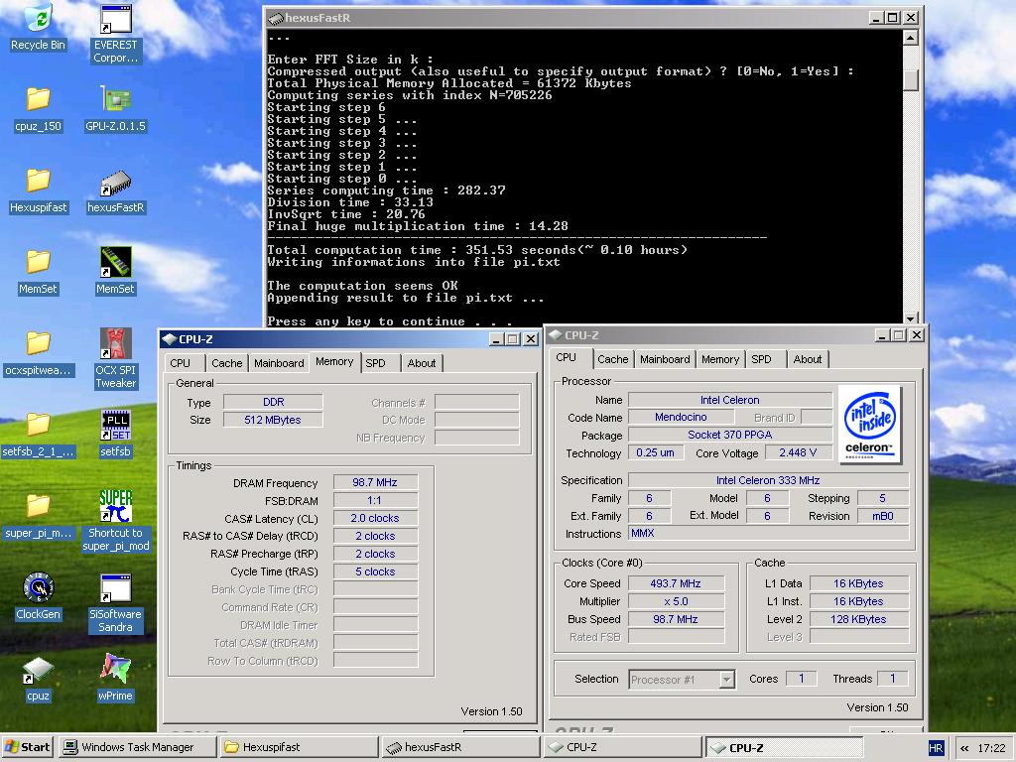This screenshot has width=1016, height=762.
Task: Click the Instructions MMX field
Action: [769, 533]
